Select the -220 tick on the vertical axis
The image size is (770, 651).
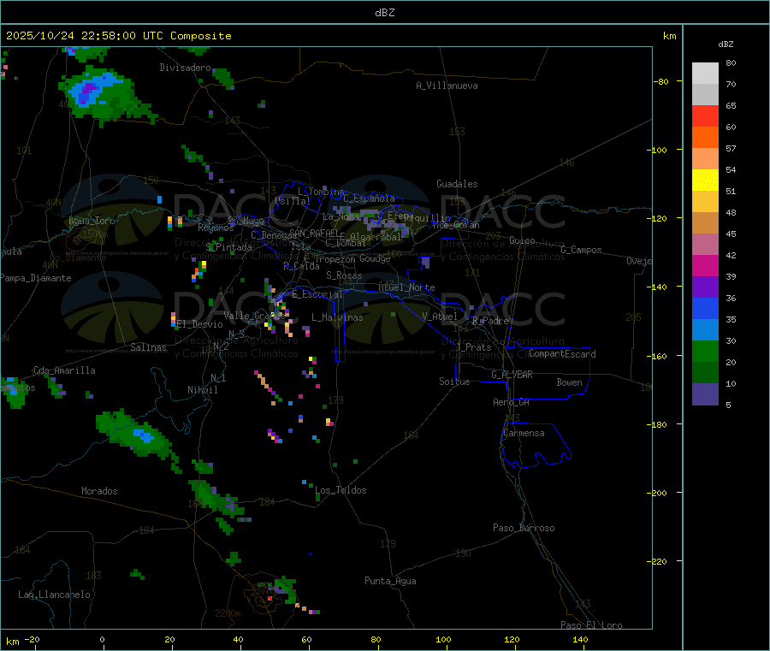click(657, 562)
